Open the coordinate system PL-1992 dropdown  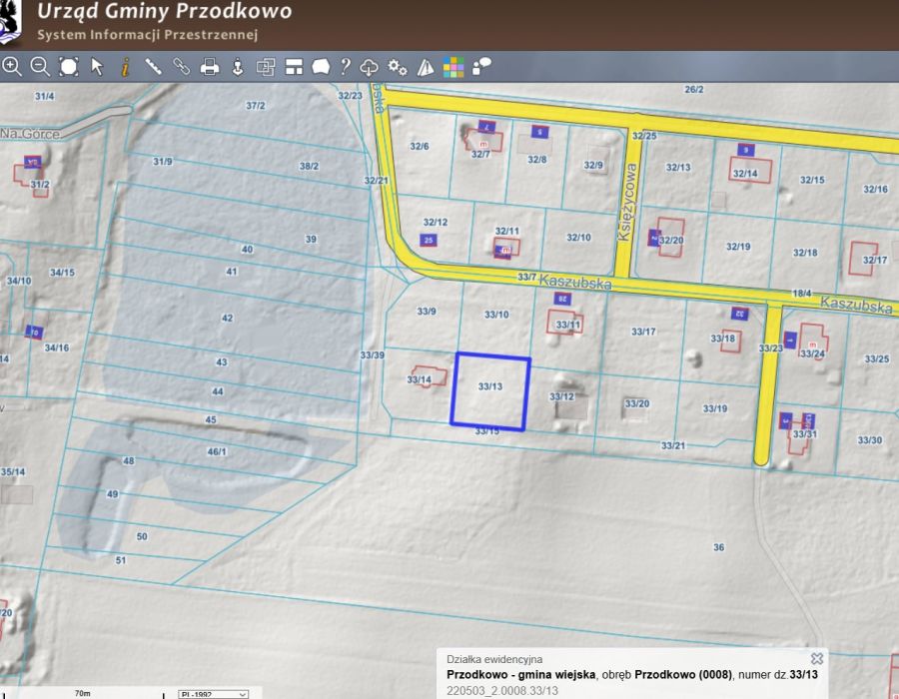coord(214,693)
